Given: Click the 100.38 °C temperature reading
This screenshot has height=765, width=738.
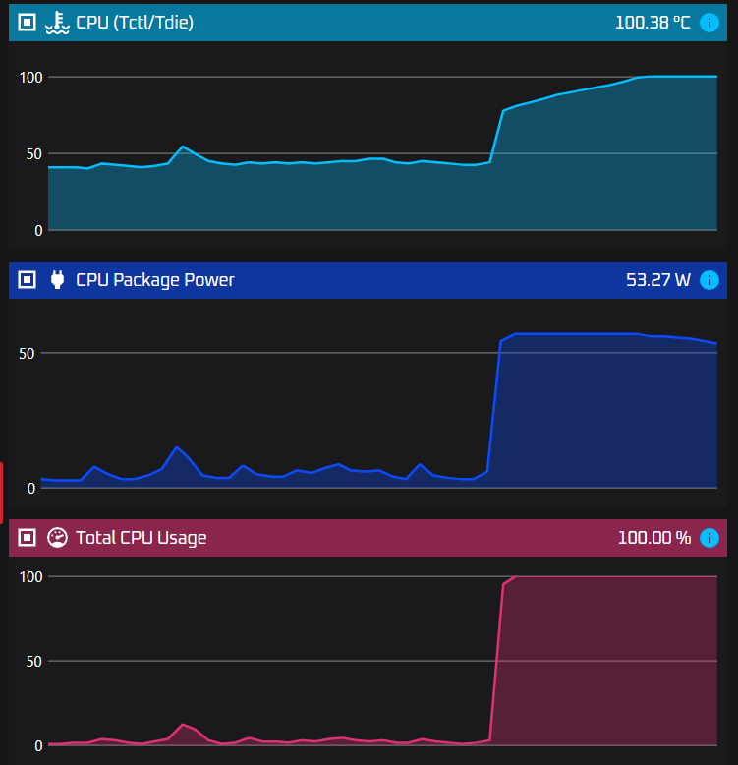Looking at the screenshot, I should point(653,22).
